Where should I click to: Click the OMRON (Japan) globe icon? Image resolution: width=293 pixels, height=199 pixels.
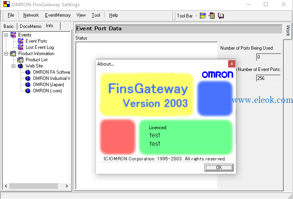[x=28, y=85]
